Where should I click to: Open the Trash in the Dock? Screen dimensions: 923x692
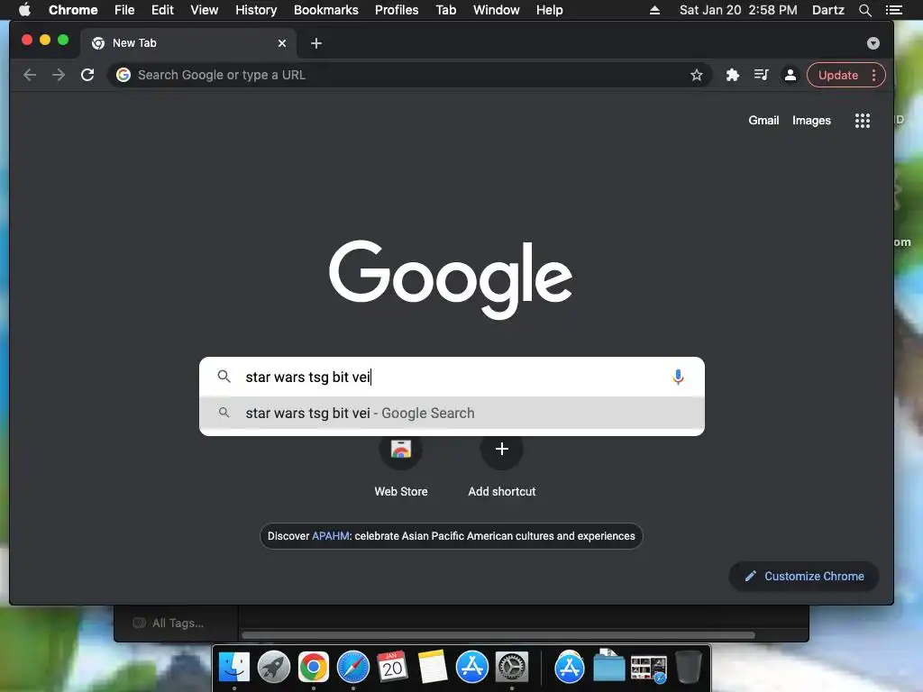coord(688,668)
